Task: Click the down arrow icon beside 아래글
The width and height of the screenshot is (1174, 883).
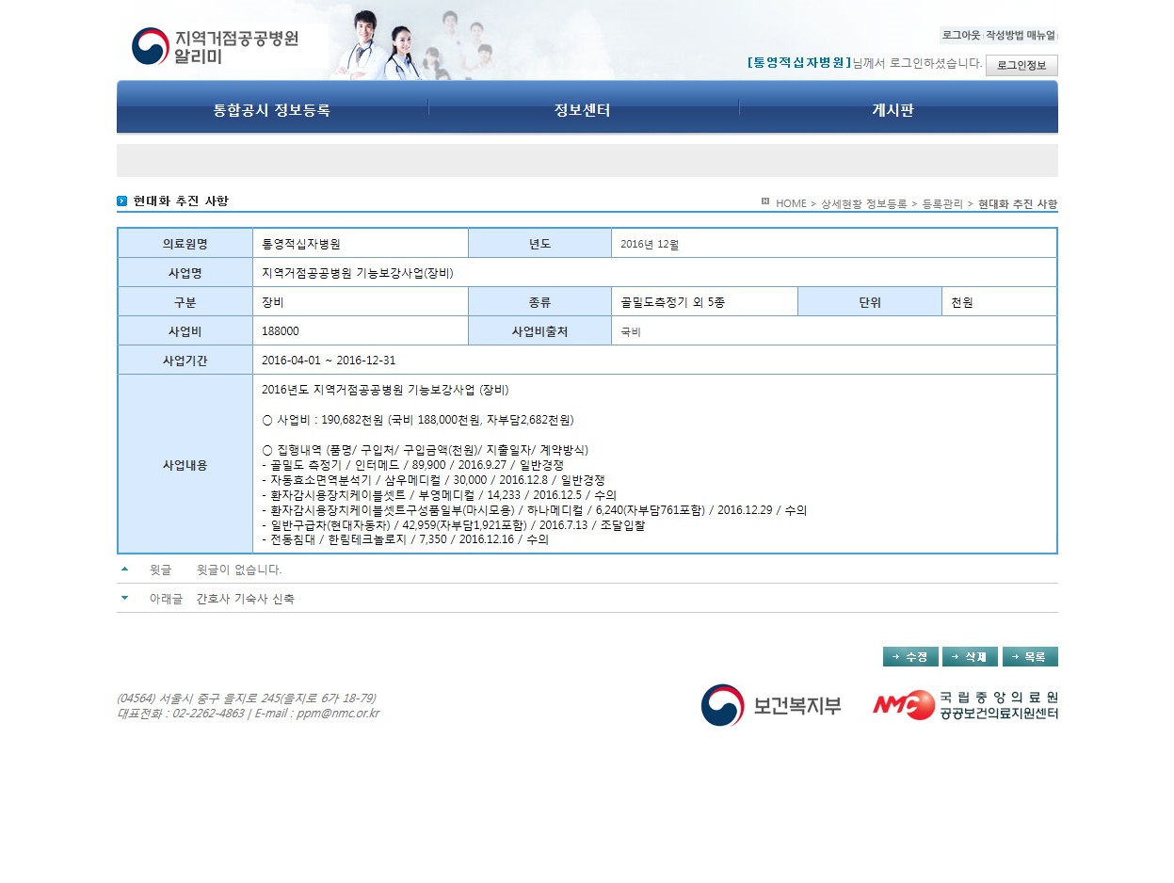Action: coord(124,598)
